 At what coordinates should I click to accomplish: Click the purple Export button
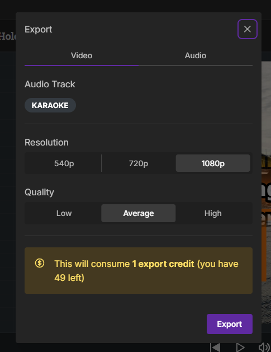tap(230, 324)
